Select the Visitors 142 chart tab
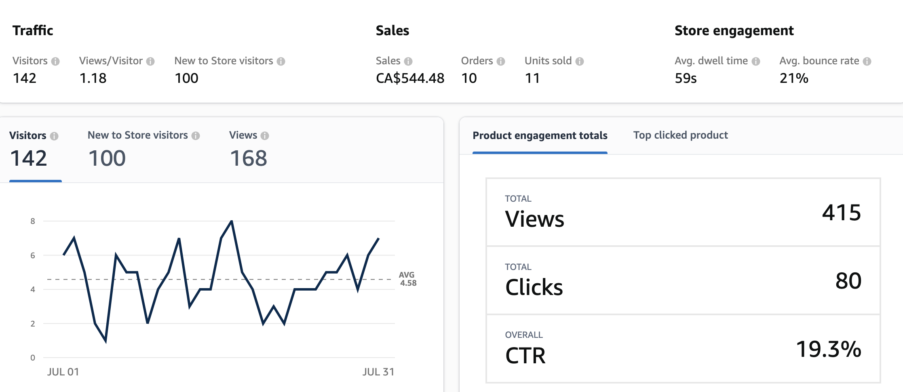This screenshot has width=903, height=392. pos(35,150)
